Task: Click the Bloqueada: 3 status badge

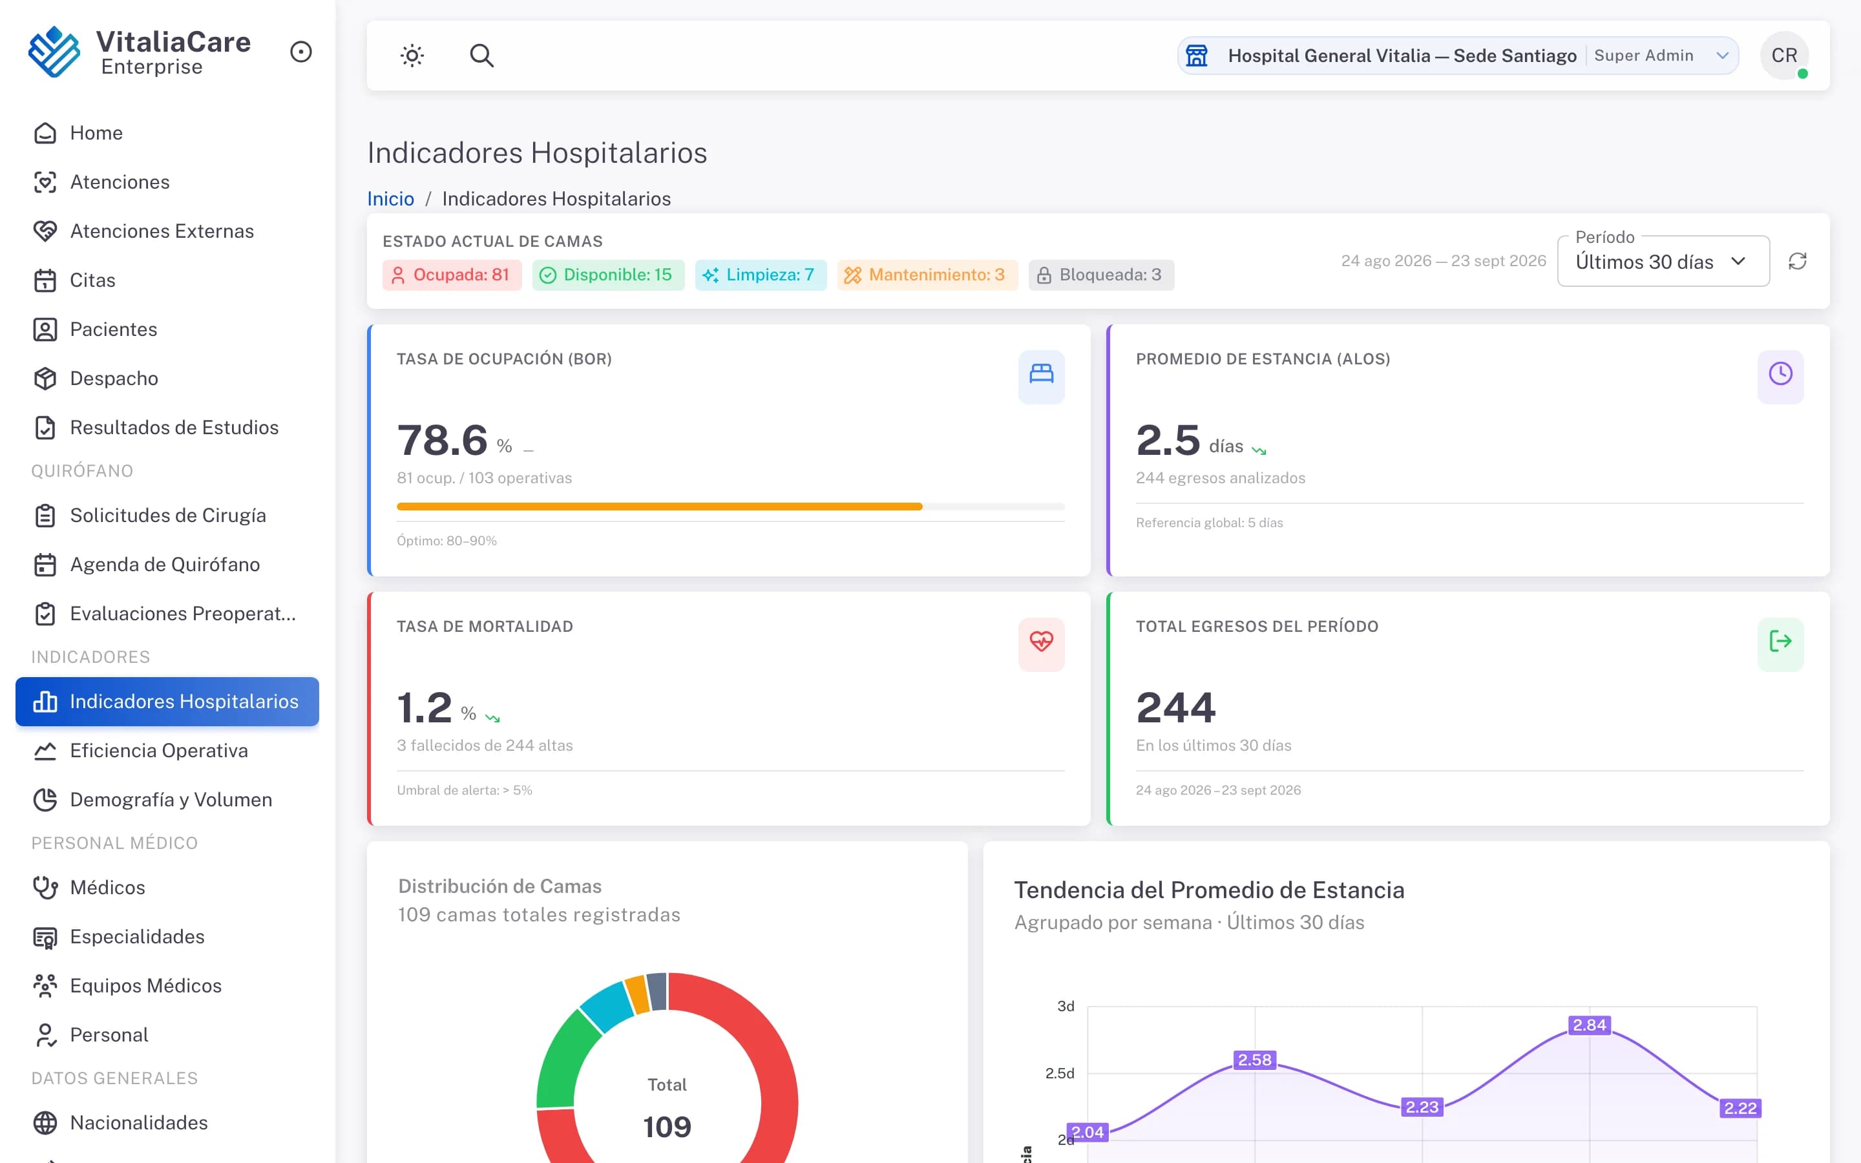Action: 1101,275
